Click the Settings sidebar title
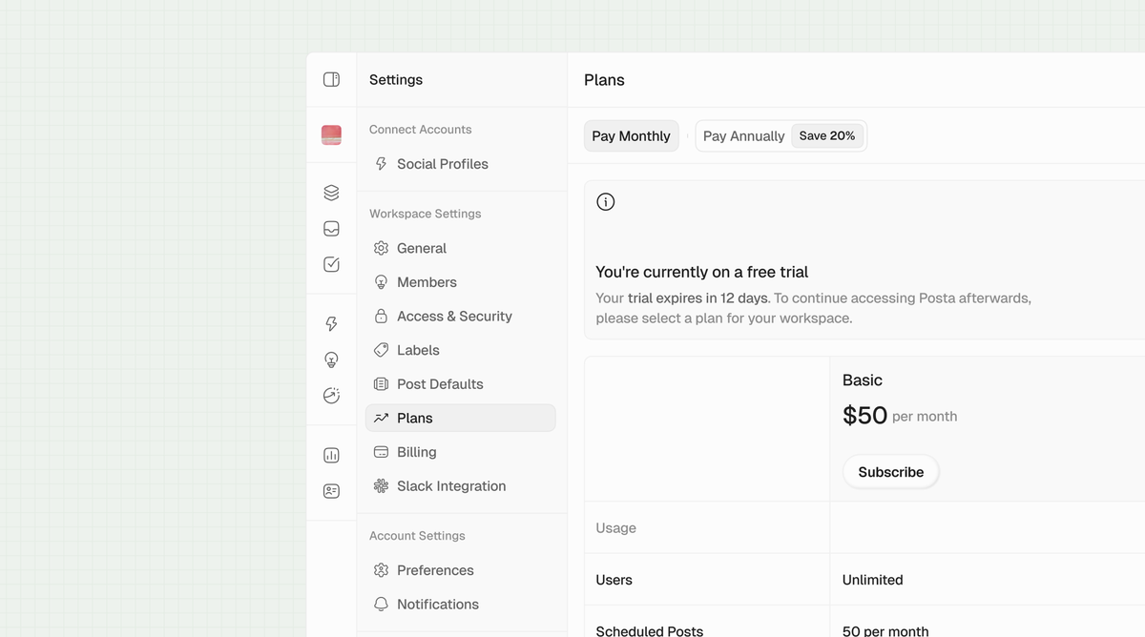The image size is (1145, 637). click(x=396, y=80)
